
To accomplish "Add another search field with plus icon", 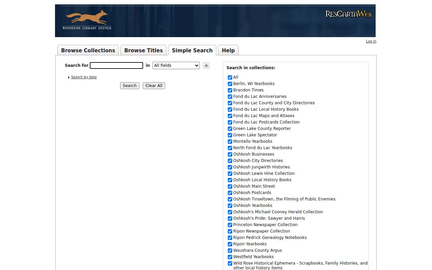I will pyautogui.click(x=206, y=65).
